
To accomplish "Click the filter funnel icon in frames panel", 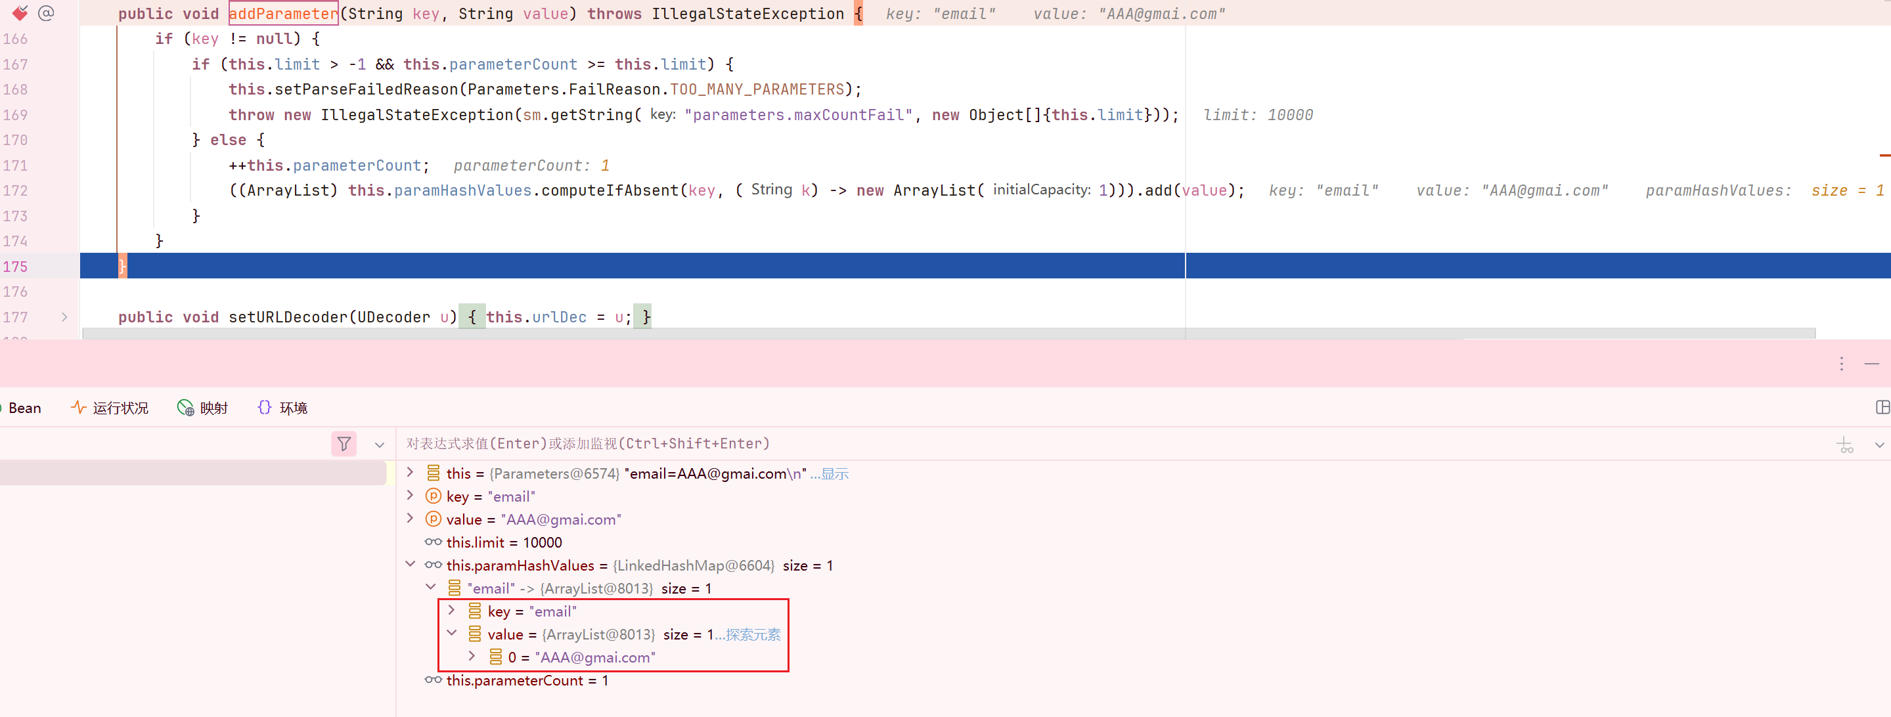I will [x=344, y=444].
